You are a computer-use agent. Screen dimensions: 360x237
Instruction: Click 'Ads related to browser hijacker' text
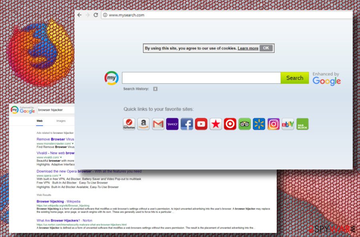click(x=55, y=133)
